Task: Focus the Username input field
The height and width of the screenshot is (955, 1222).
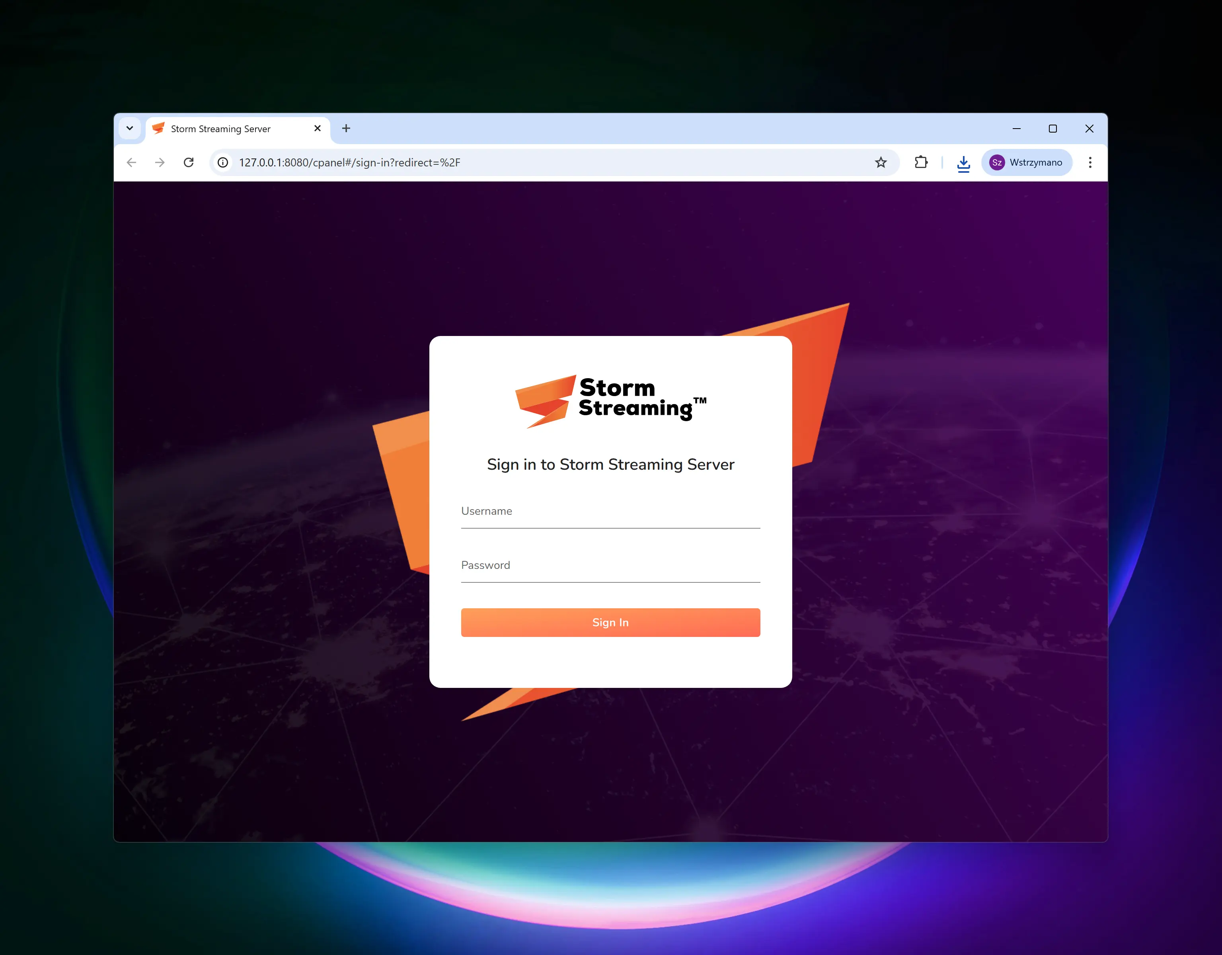Action: [x=610, y=512]
